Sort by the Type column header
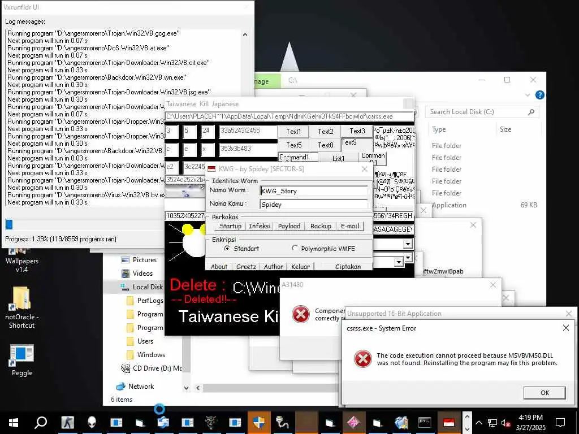The height and width of the screenshot is (434, 579). click(439, 129)
